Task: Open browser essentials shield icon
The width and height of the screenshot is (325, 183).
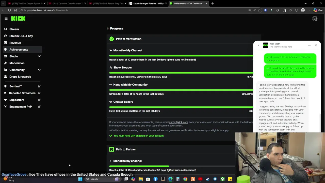Action: pos(297,10)
